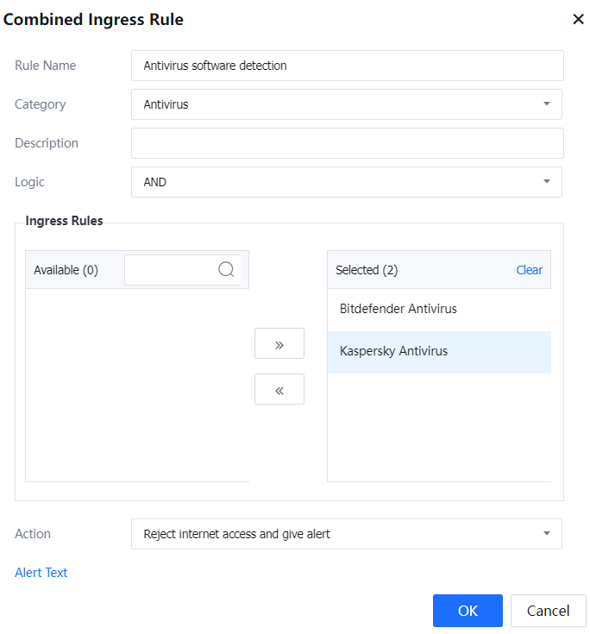Image resolution: width=590 pixels, height=634 pixels.
Task: Close the Combined Ingress Rule dialog
Action: 578,19
